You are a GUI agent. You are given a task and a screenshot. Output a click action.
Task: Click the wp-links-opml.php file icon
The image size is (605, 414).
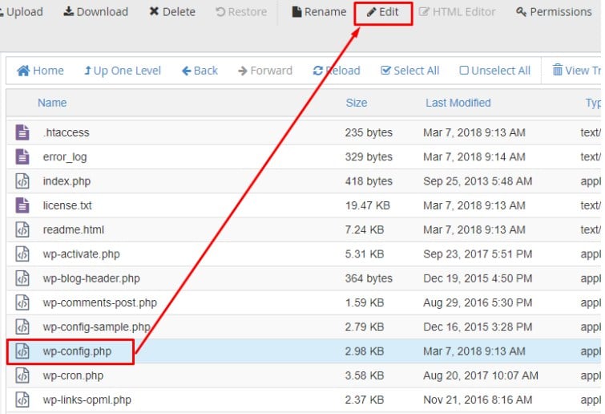tap(22, 400)
